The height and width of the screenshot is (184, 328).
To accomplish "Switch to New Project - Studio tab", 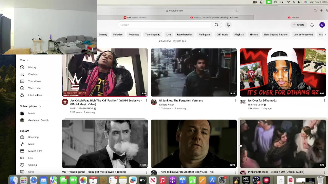I will coord(135,17).
